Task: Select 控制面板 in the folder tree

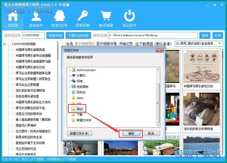Action: [x=82, y=87]
